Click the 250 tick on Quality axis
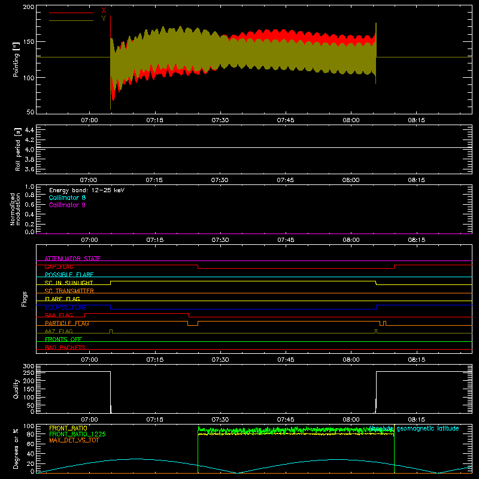The height and width of the screenshot is (479, 479). pyautogui.click(x=29, y=372)
